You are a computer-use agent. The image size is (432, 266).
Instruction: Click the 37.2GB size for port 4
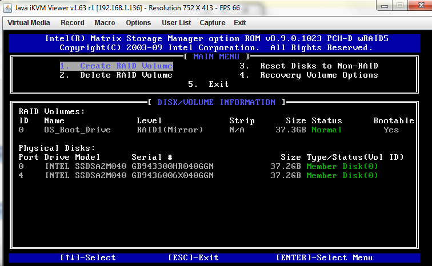coord(286,175)
